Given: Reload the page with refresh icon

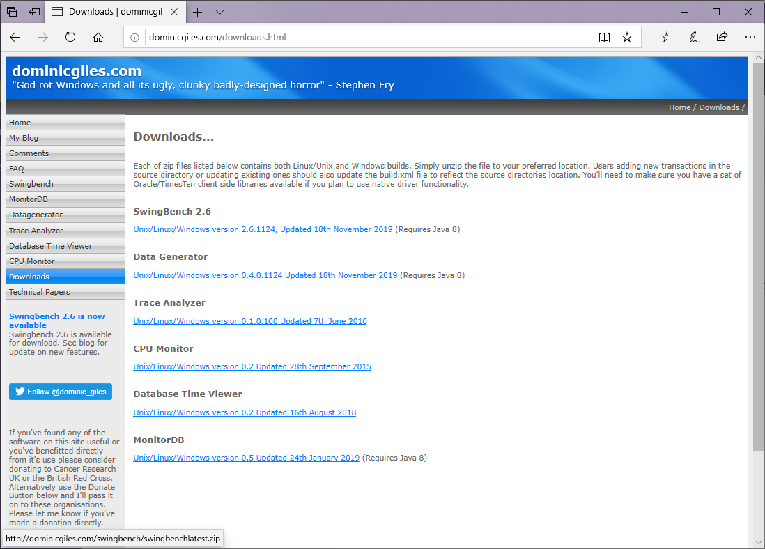Looking at the screenshot, I should pyautogui.click(x=70, y=37).
